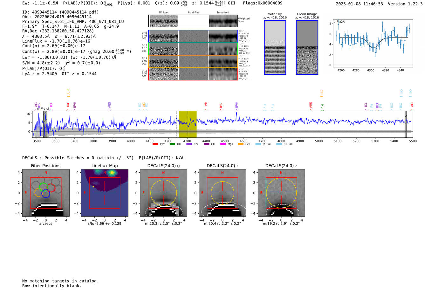Click the 'm:20.3 rc:2.5" s:0.2"' caption
The height and width of the screenshot is (303, 445).
click(163, 224)
